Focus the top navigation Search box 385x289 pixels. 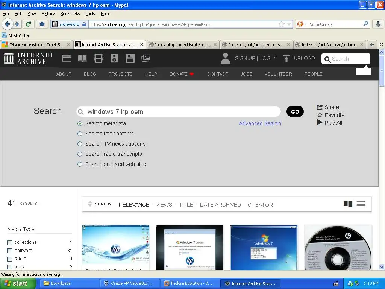(346, 59)
